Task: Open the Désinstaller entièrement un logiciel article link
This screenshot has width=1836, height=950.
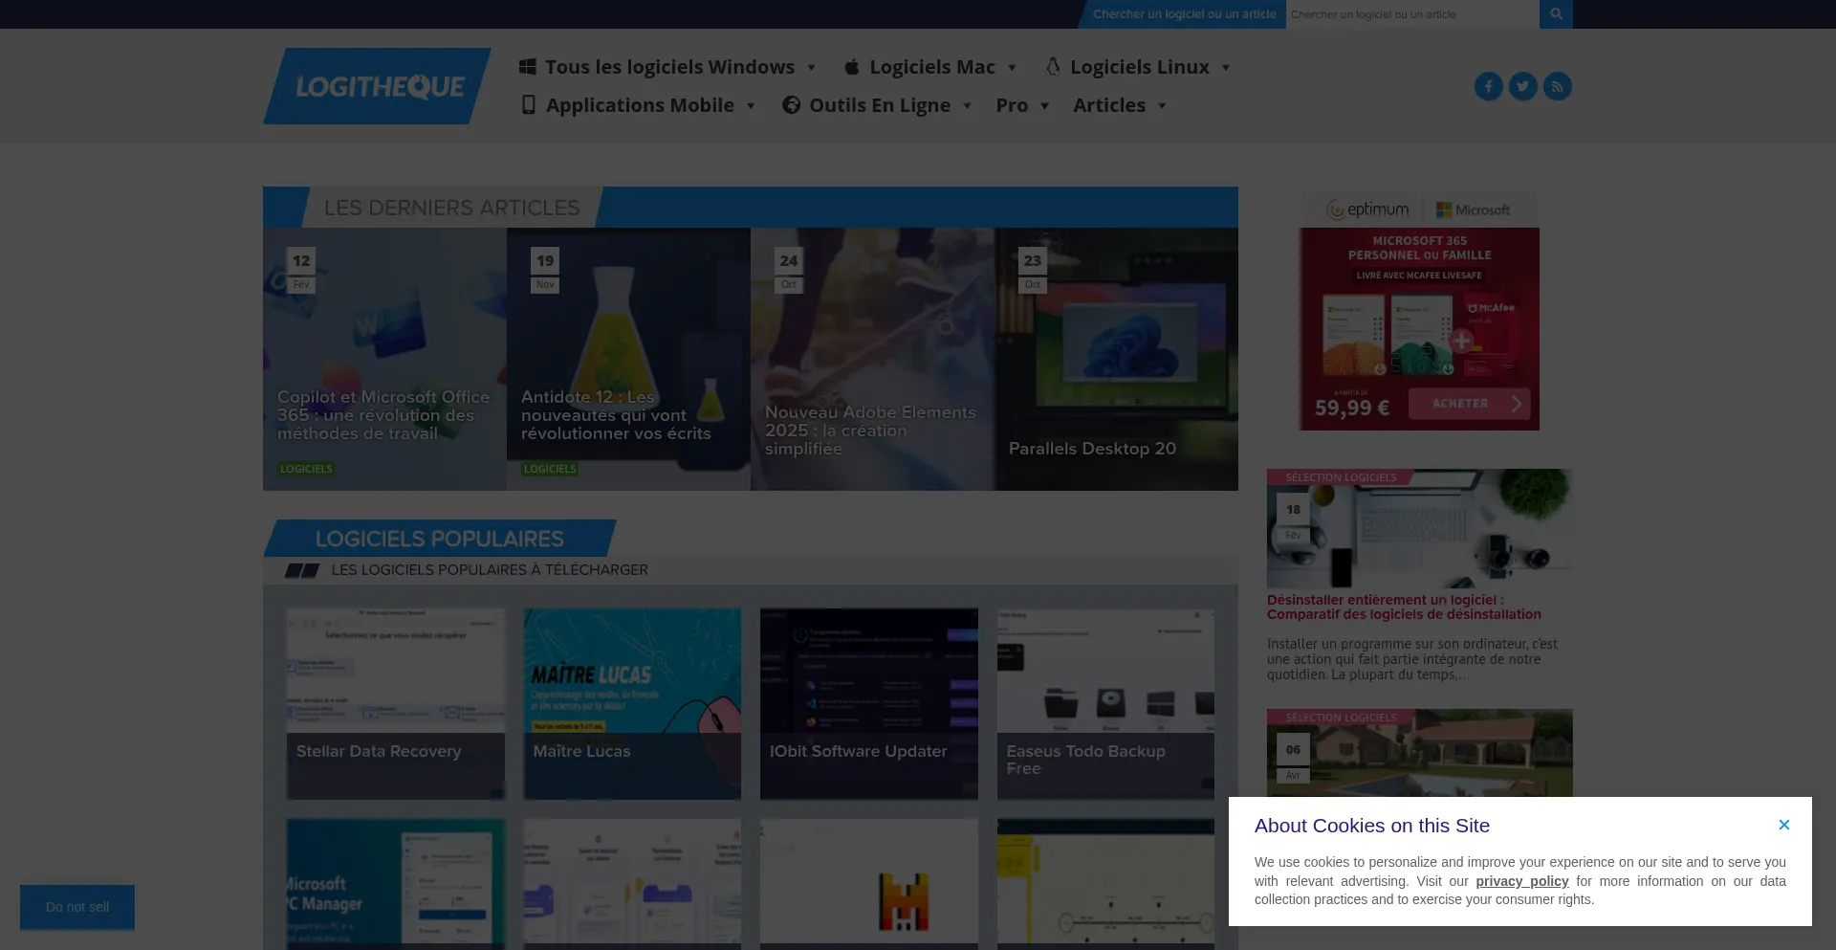Action: (1404, 608)
